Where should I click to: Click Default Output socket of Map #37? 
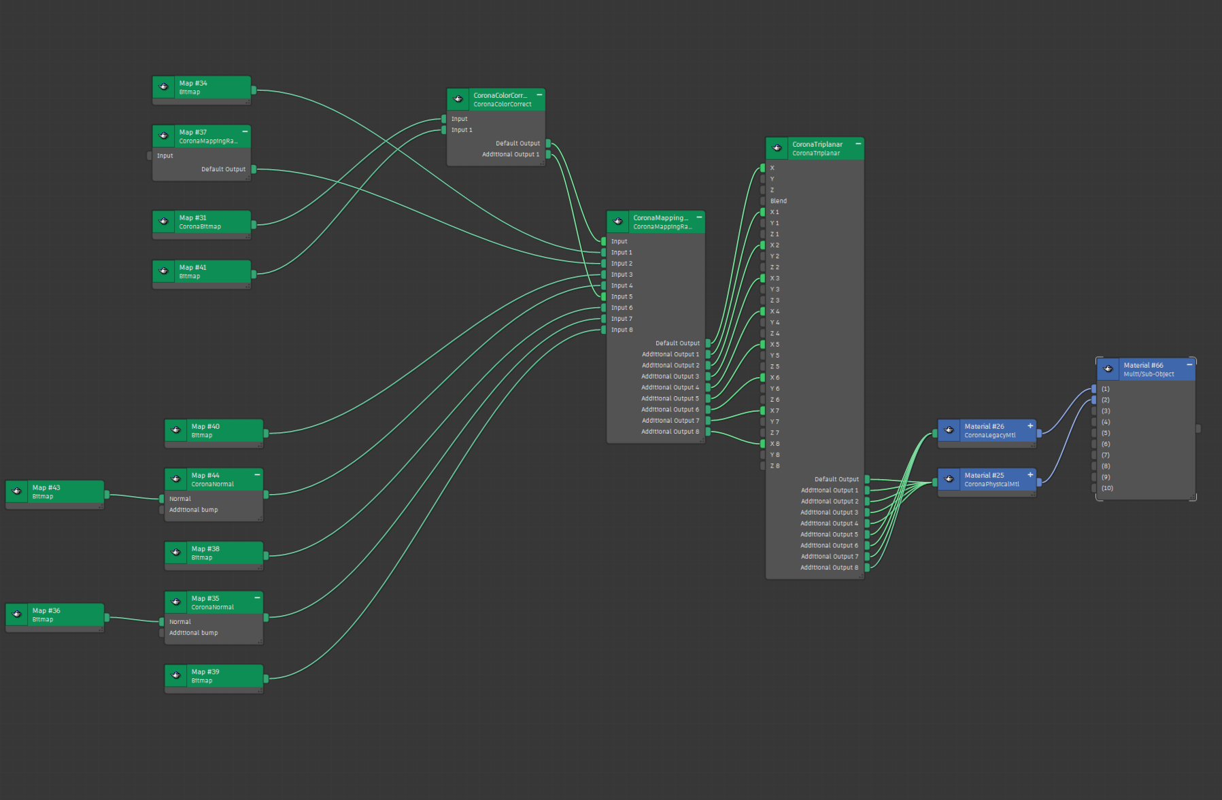pos(254,169)
